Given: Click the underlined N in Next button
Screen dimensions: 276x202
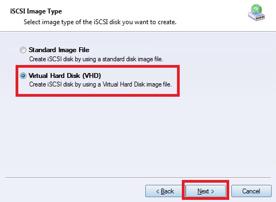Looking at the screenshot, I should tap(200, 191).
